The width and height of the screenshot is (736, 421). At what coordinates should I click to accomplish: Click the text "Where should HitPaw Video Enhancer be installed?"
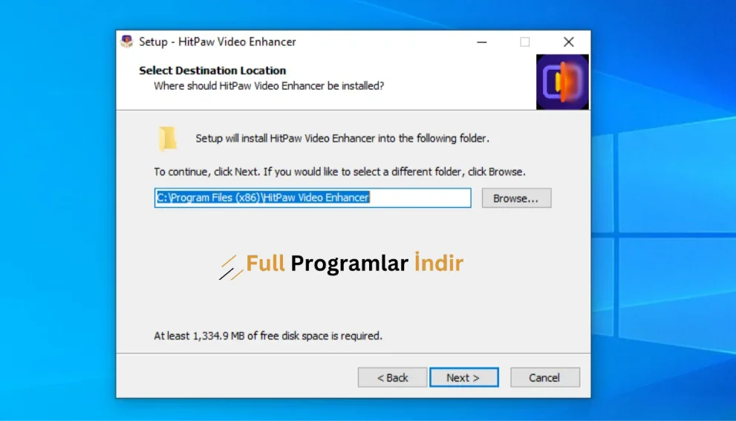tap(269, 86)
